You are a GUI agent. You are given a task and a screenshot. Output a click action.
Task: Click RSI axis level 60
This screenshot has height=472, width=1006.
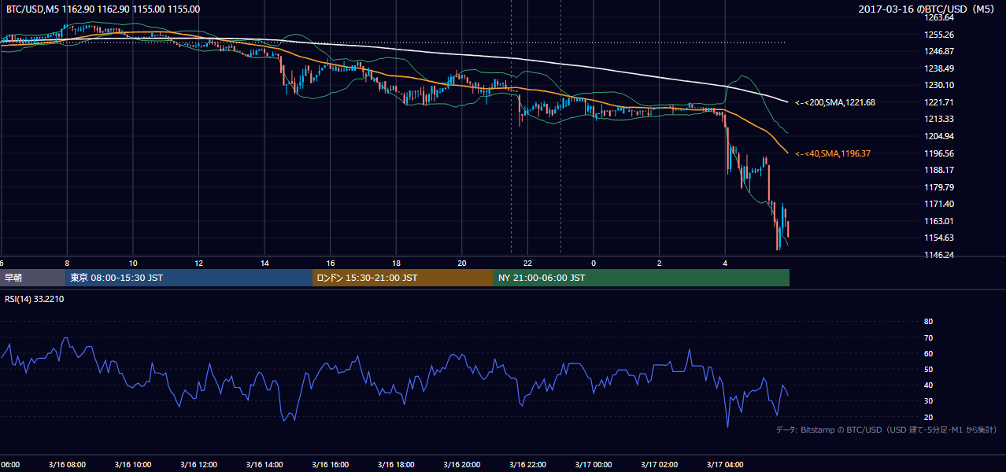click(928, 353)
